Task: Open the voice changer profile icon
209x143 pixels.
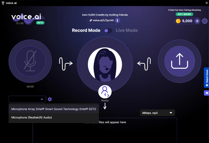Action: coord(105,92)
